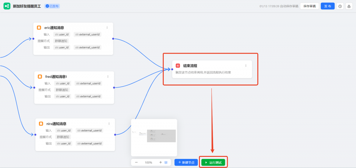356x168 pixels.
Task: Click the 保存草稿 button
Action: point(309,6)
